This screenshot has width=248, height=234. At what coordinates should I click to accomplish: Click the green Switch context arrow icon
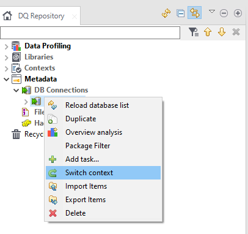(53, 173)
